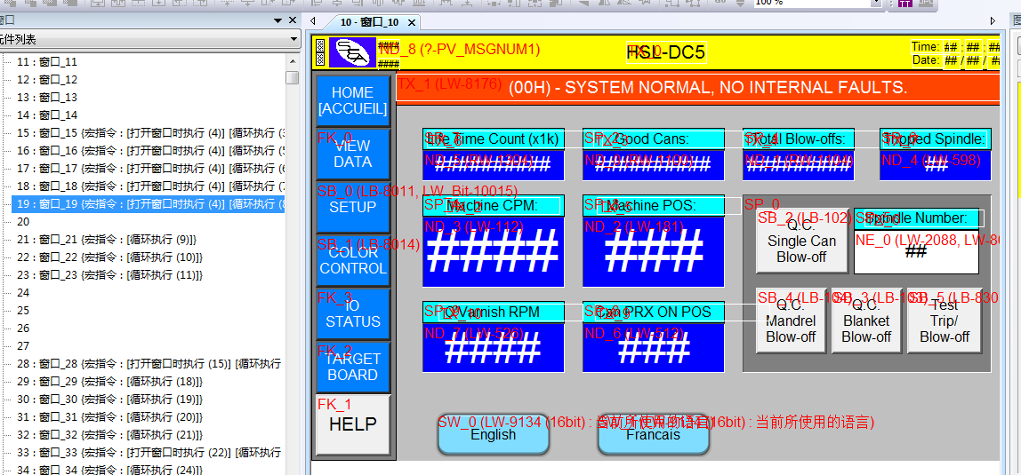1021x475 pixels.
Task: Switch to the 10 - 窗口_10 tab
Action: (x=369, y=22)
